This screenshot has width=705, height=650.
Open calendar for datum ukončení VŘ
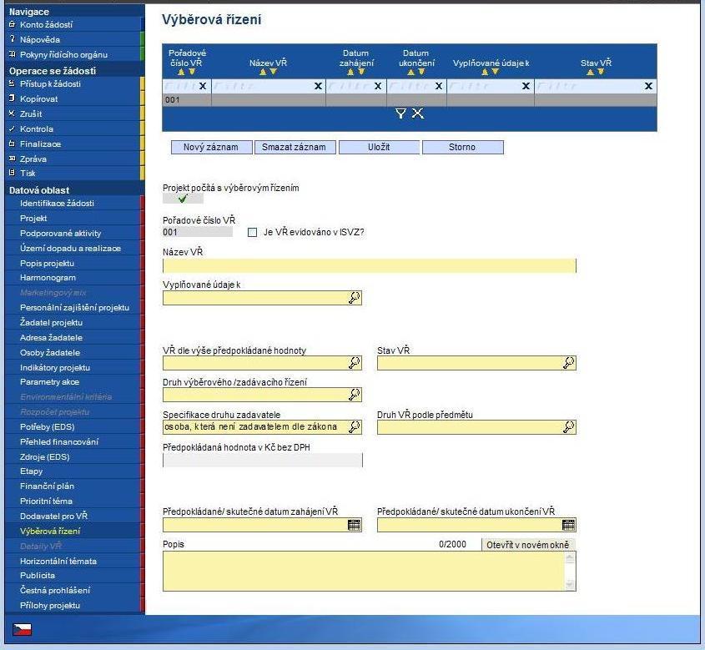click(568, 525)
